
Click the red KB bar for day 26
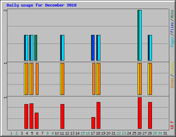pyautogui.click(x=140, y=113)
